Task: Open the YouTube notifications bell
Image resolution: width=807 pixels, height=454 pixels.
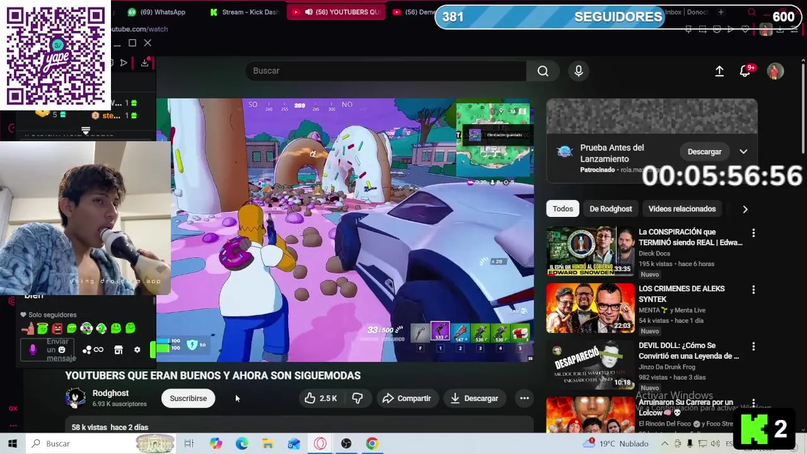Action: 746,71
